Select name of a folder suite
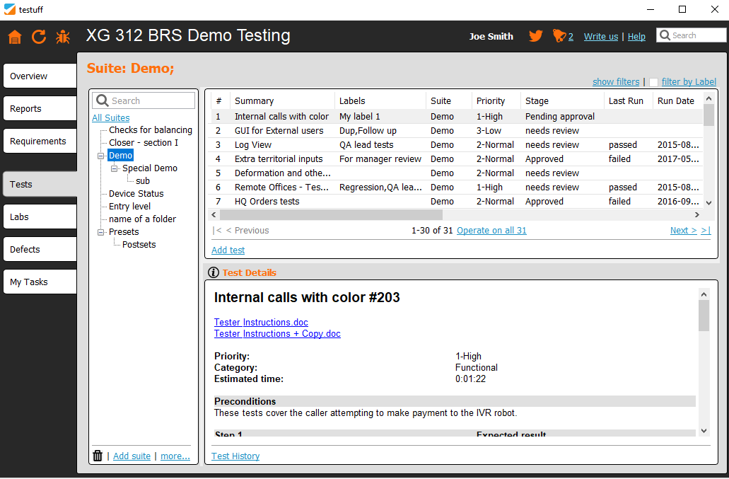The width and height of the screenshot is (729, 479). tap(142, 219)
